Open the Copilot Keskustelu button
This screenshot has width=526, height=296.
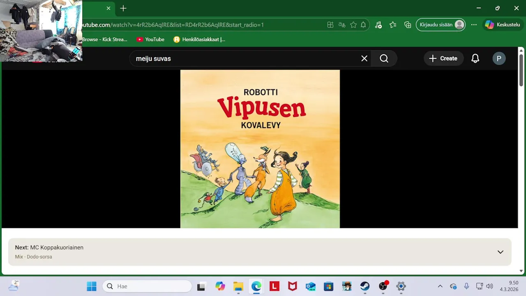pyautogui.click(x=503, y=25)
